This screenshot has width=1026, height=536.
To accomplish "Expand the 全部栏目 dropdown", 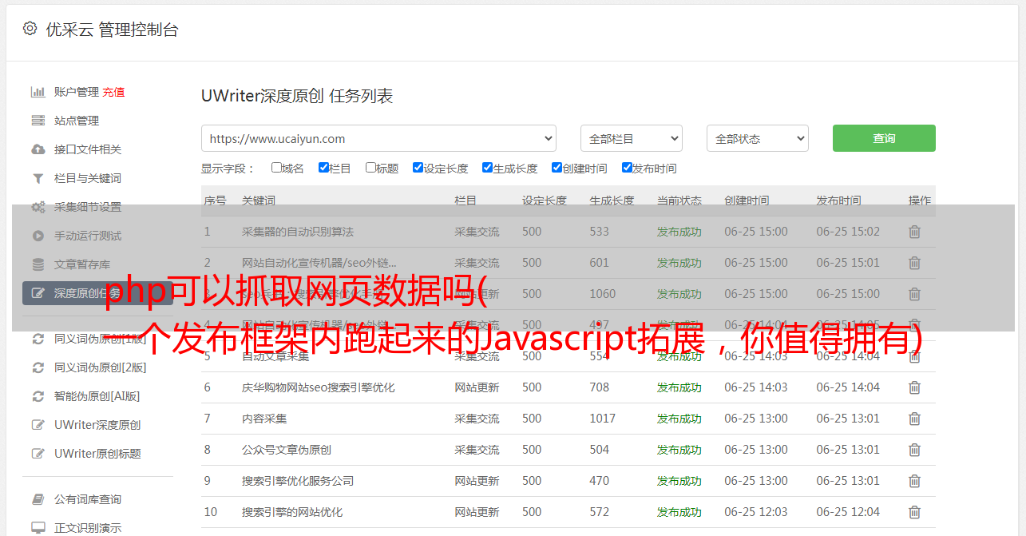I will (x=631, y=138).
